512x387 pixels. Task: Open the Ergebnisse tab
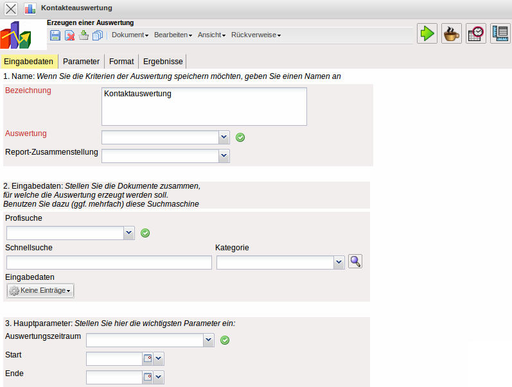tap(163, 62)
